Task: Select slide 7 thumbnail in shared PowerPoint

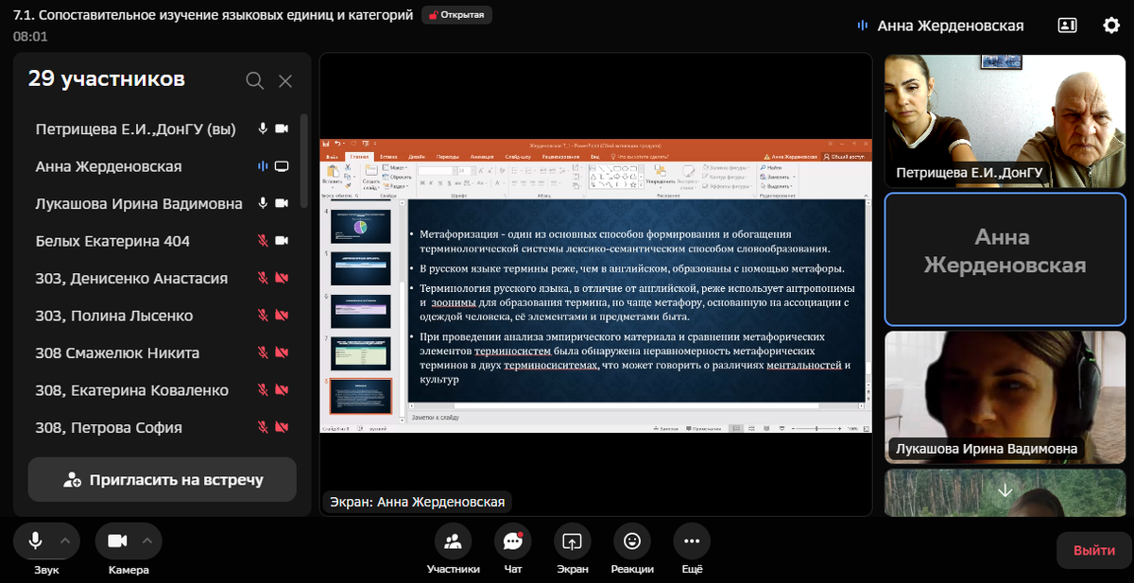Action: coord(360,353)
